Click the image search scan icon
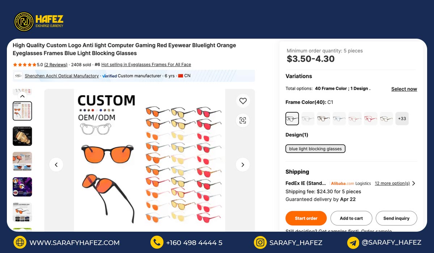Image resolution: width=434 pixels, height=253 pixels. tap(243, 120)
